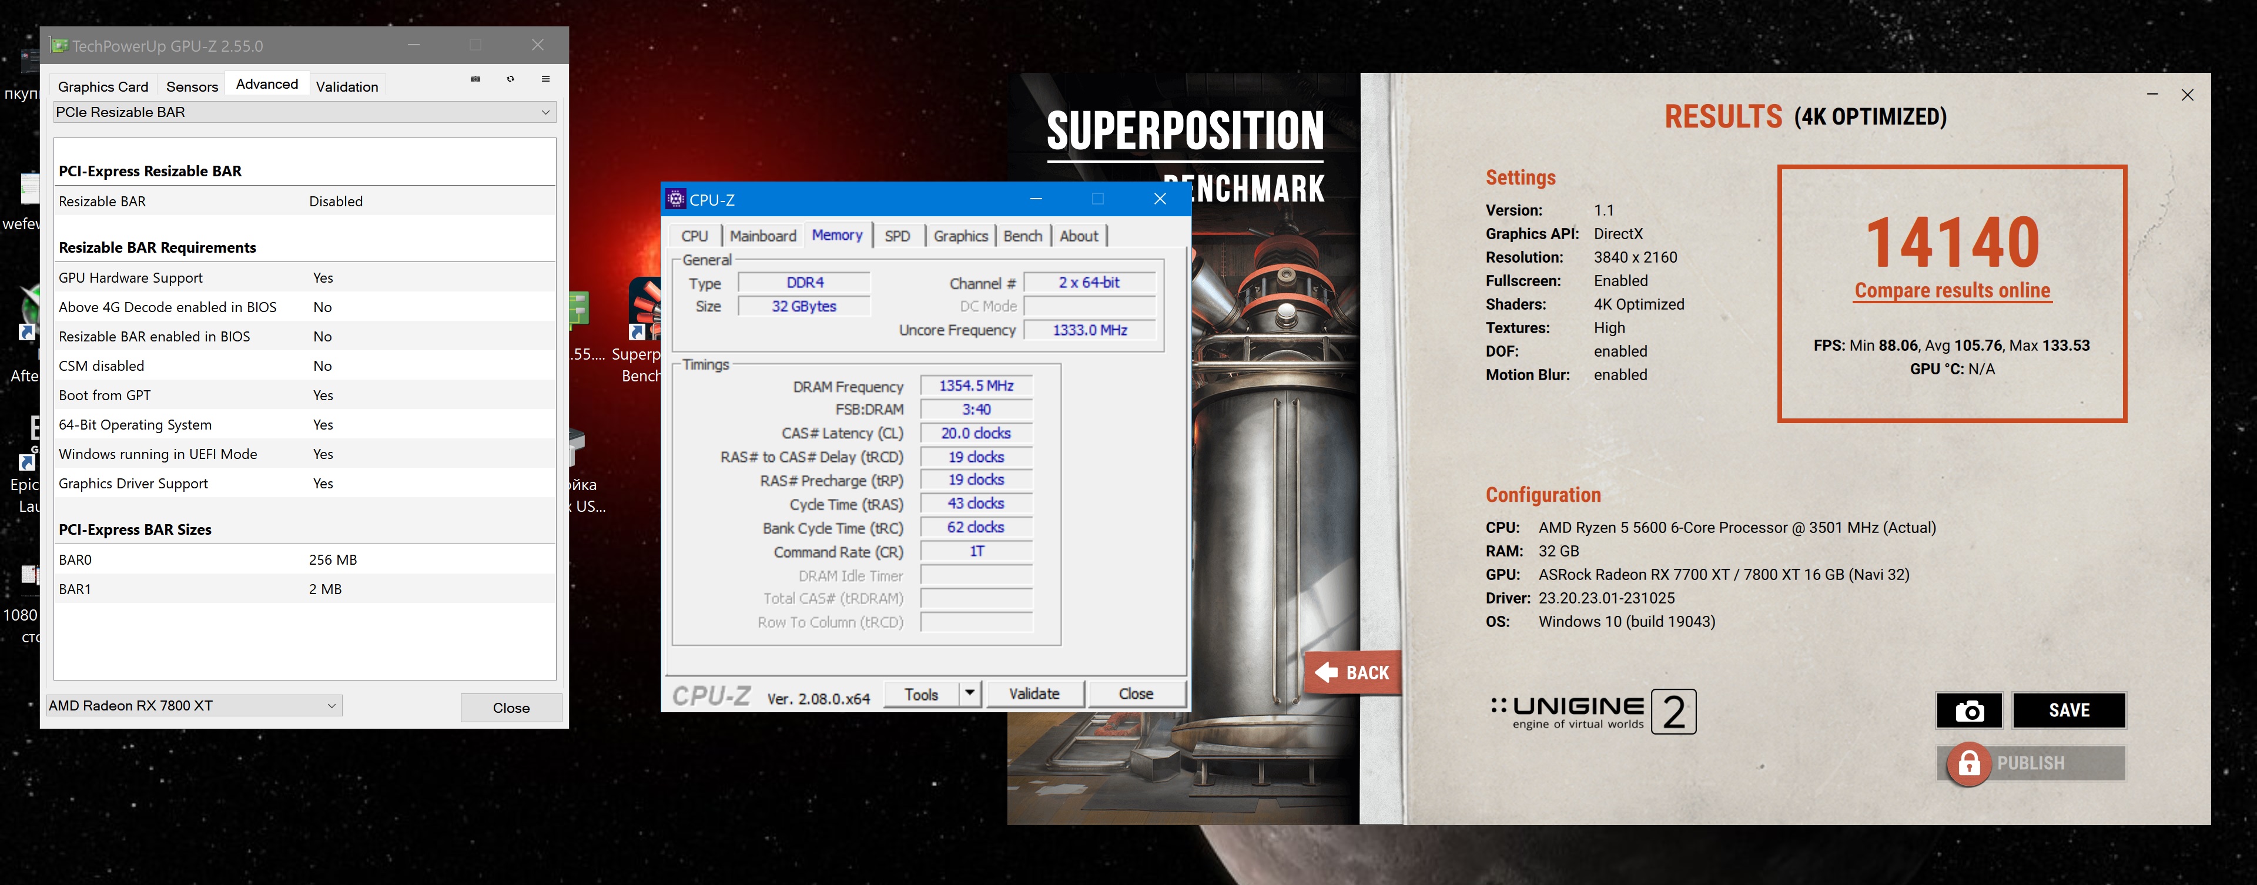This screenshot has height=885, width=2257.
Task: Click the Back arrow in Superposition
Action: coord(1327,672)
